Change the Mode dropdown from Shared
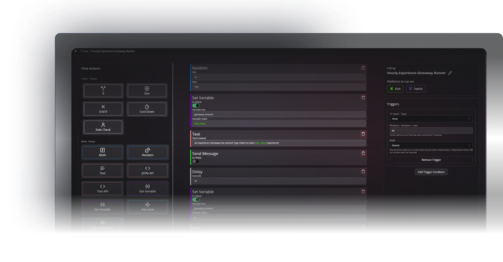 coord(431,144)
